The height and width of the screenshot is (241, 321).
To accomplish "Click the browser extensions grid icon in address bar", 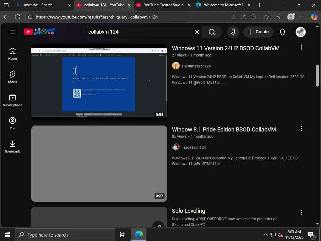I will pos(243,17).
